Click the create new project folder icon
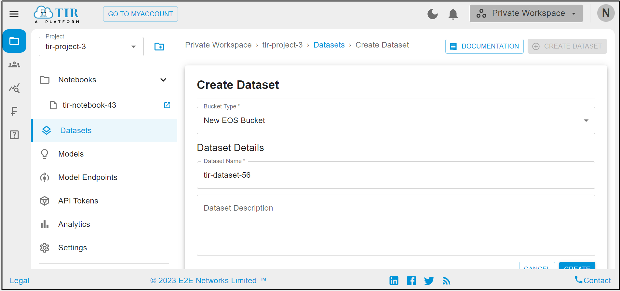 (159, 47)
